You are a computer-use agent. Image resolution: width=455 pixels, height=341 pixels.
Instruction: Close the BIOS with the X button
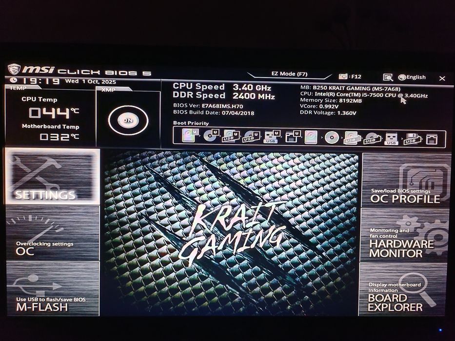[x=442, y=78]
